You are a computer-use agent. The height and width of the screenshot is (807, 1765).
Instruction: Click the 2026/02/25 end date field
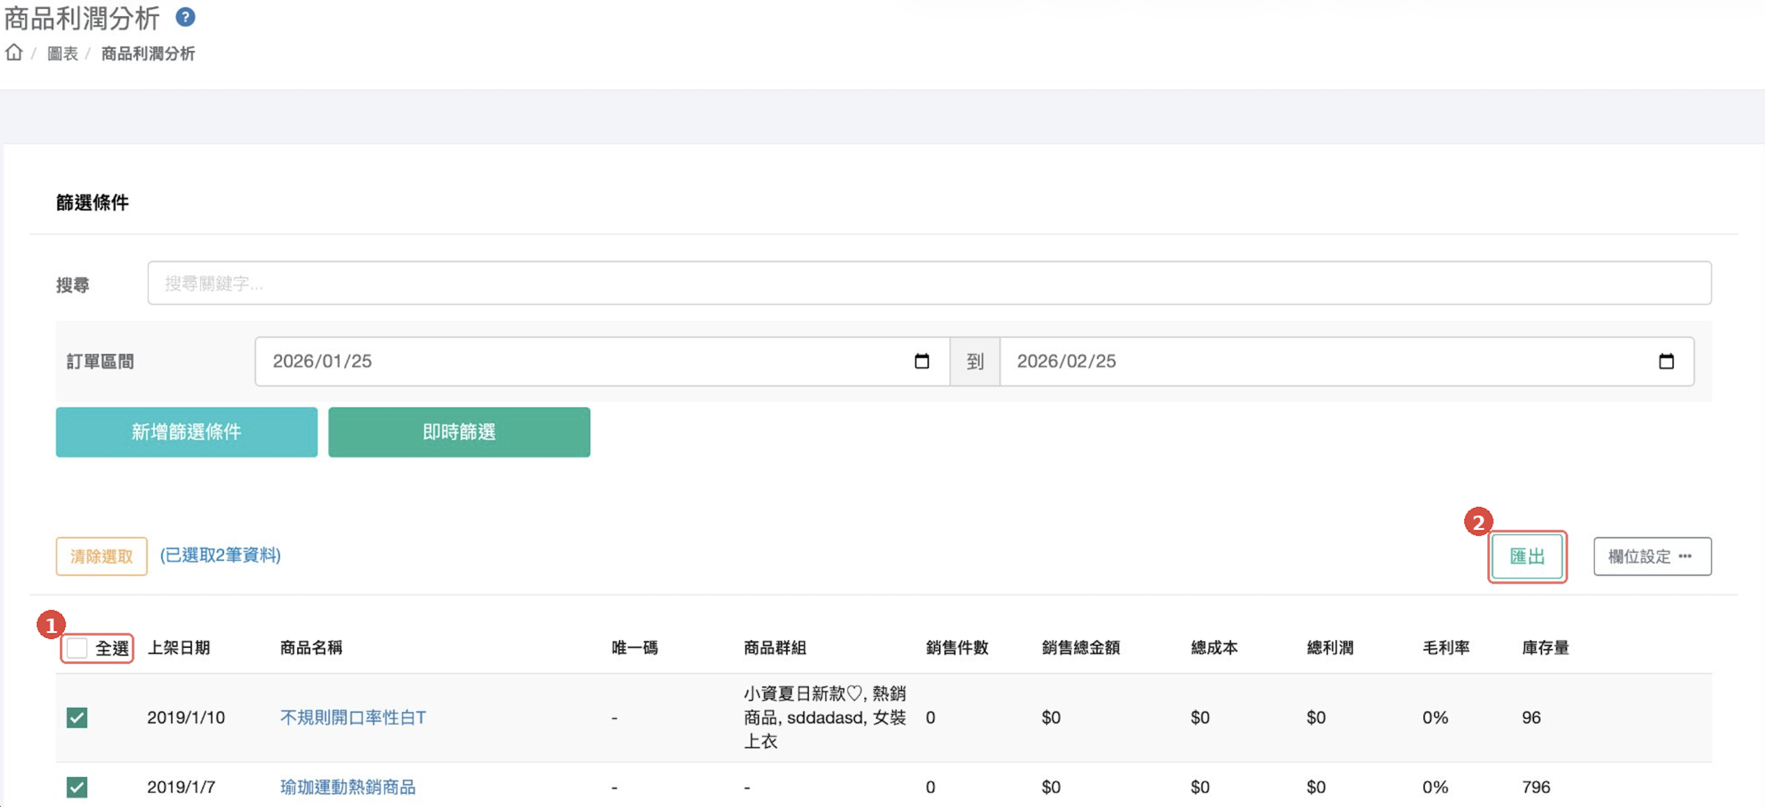1324,361
